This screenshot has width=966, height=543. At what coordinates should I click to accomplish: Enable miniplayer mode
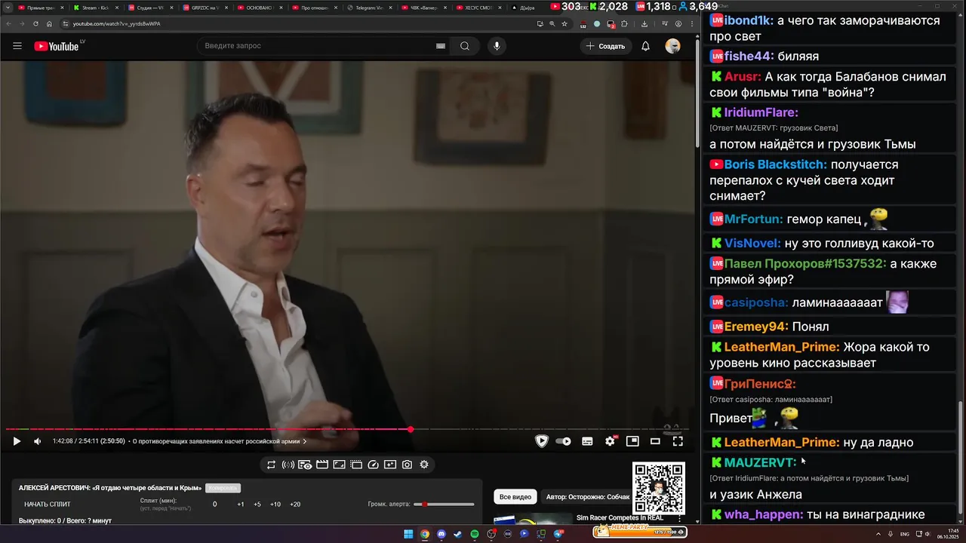(632, 441)
